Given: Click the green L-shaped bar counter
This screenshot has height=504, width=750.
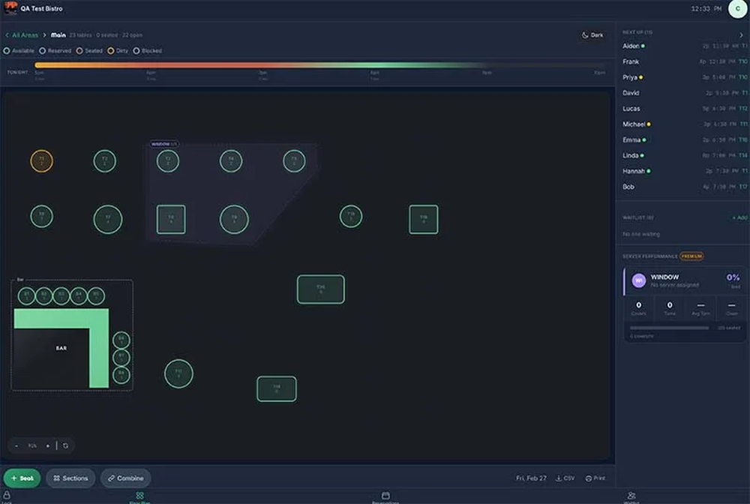Looking at the screenshot, I should 99,319.
